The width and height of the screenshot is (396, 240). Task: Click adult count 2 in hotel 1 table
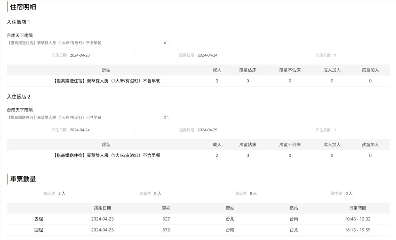coord(217,81)
